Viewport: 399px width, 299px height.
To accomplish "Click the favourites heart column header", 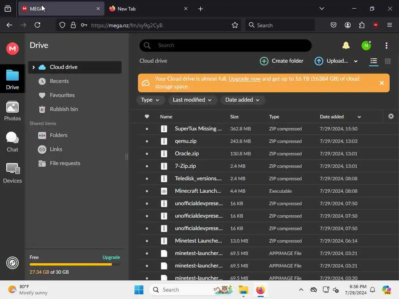I will 147,116.
